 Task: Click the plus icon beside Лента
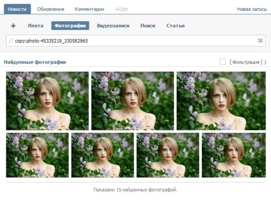pos(13,26)
